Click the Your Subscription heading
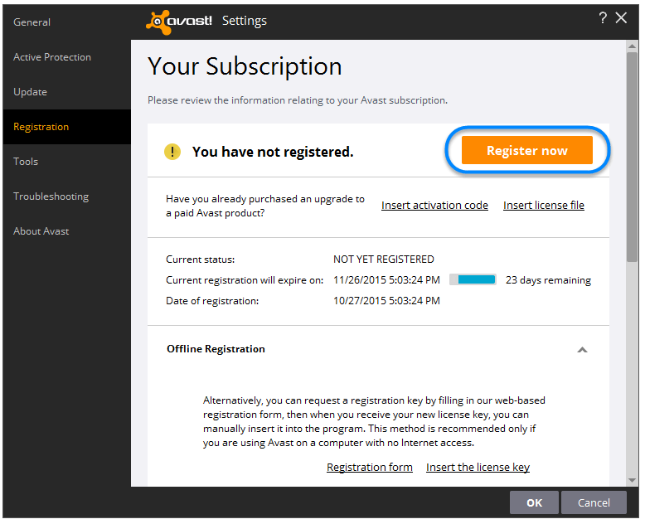 245,67
